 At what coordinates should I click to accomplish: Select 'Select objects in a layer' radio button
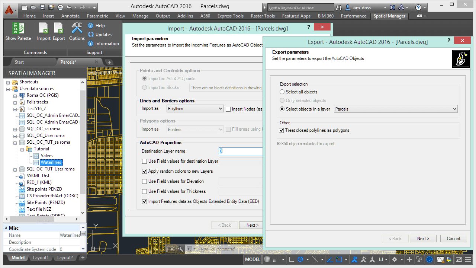click(282, 109)
